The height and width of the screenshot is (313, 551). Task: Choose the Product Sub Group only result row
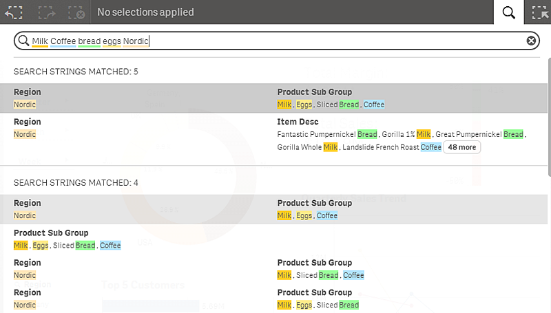275,239
